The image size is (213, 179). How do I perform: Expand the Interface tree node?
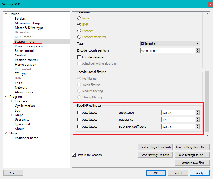(x=11, y=101)
